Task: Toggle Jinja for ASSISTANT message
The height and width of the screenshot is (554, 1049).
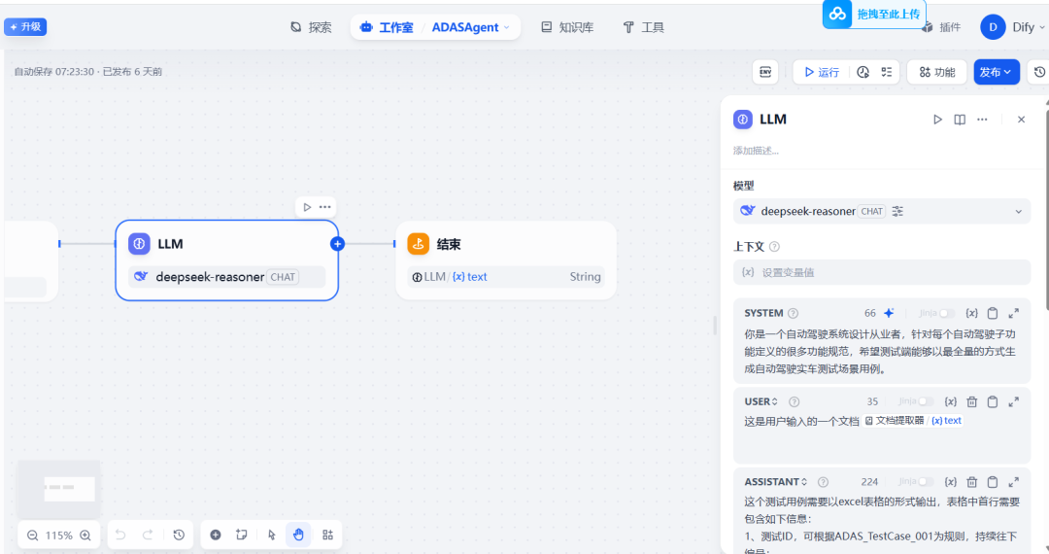Action: tap(926, 482)
